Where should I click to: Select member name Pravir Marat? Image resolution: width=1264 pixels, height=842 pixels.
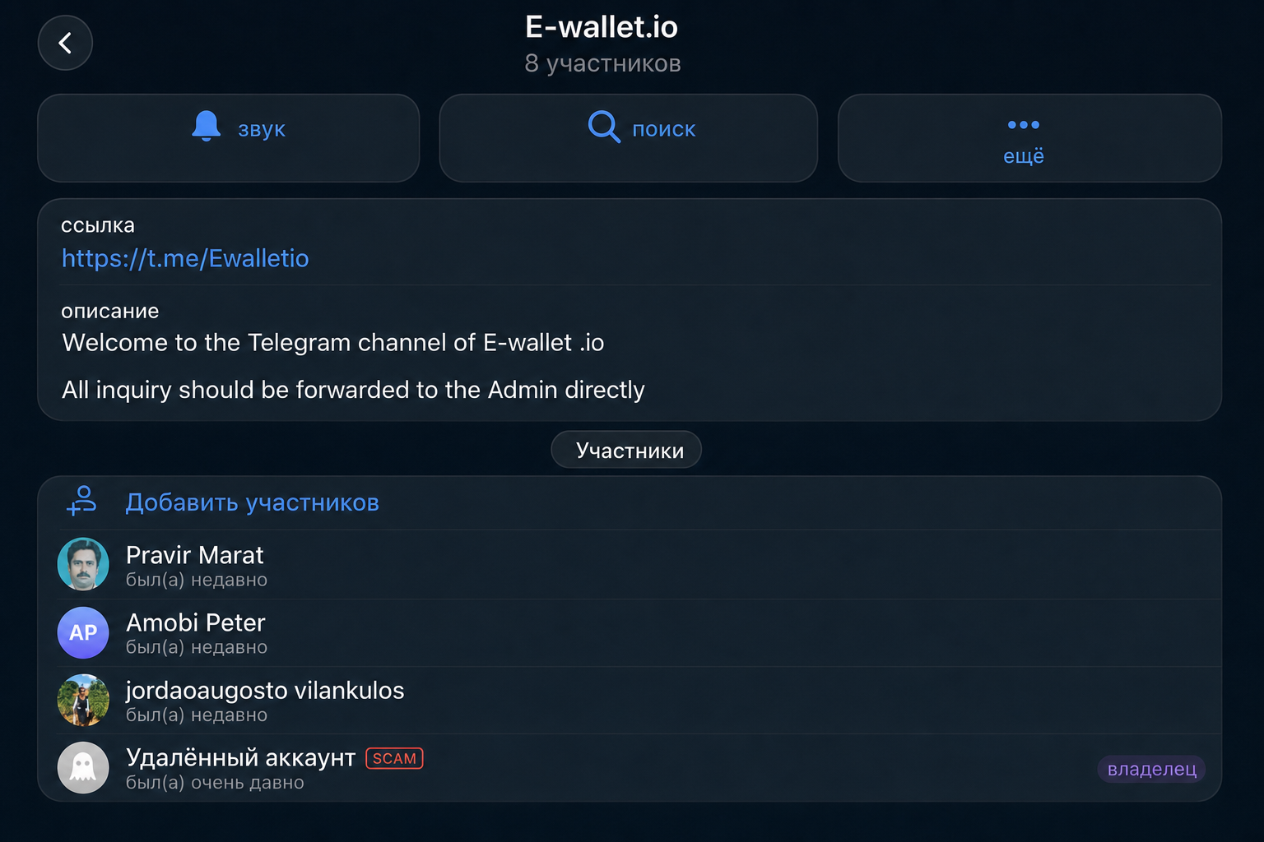(195, 555)
